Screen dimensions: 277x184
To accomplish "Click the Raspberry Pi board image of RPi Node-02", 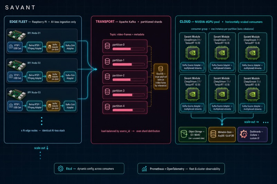I will (x=17, y=65).
